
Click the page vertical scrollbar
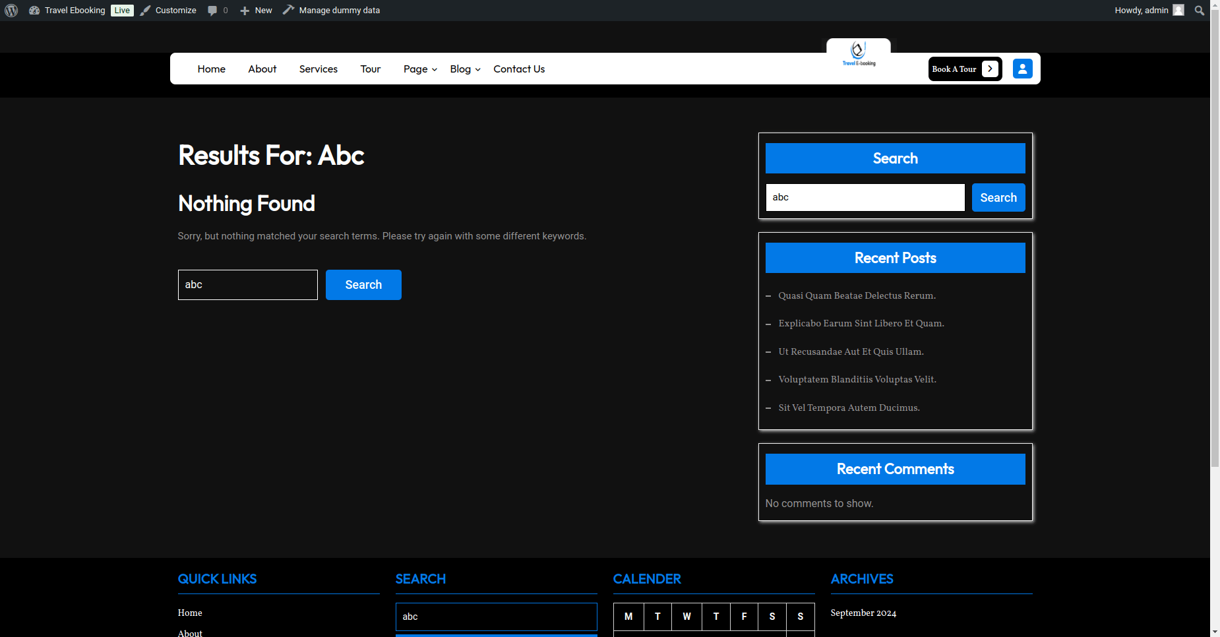point(1215,264)
